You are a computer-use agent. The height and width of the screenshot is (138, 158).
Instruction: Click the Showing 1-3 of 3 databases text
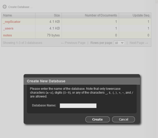(23, 43)
